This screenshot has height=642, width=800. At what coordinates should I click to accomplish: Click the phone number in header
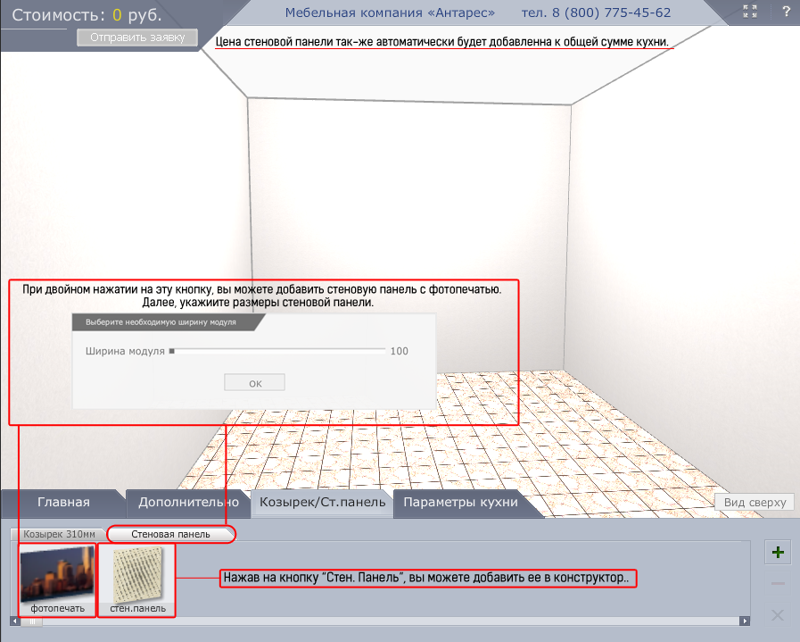[x=596, y=13]
